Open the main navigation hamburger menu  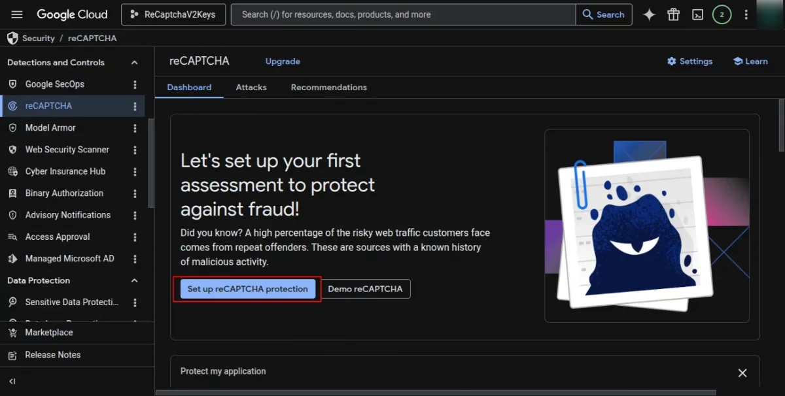(x=17, y=14)
